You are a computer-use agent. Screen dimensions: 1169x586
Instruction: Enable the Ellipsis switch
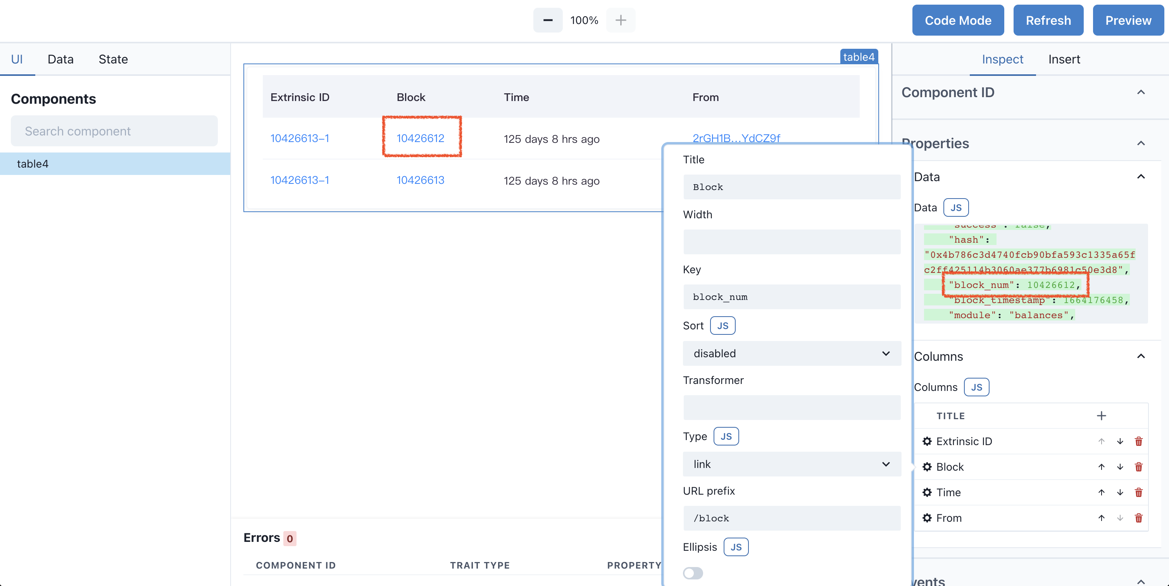click(x=693, y=573)
